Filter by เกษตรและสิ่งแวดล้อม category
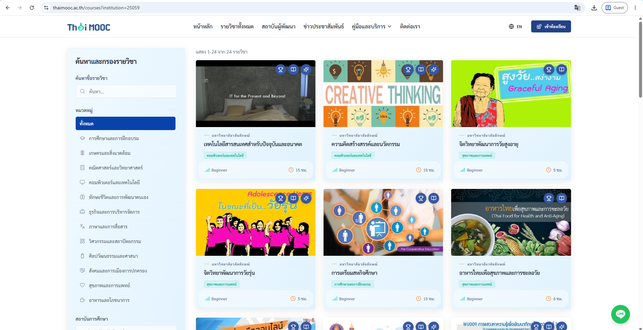The width and height of the screenshot is (643, 330). (126, 153)
